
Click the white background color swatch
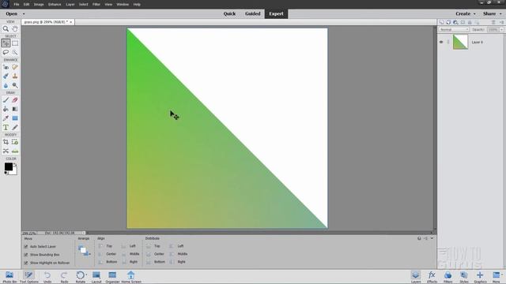pyautogui.click(x=14, y=171)
